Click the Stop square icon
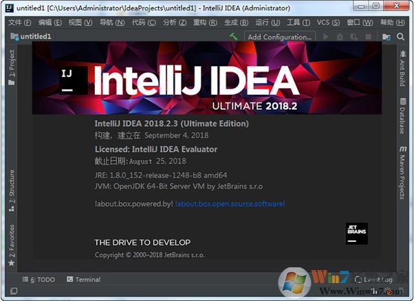414x301 pixels. click(x=369, y=37)
